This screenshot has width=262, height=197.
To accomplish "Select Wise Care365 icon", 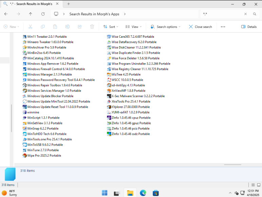I will click(109, 37).
